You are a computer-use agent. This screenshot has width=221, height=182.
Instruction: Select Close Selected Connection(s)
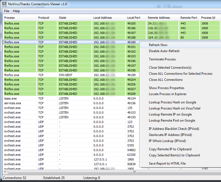170,68
